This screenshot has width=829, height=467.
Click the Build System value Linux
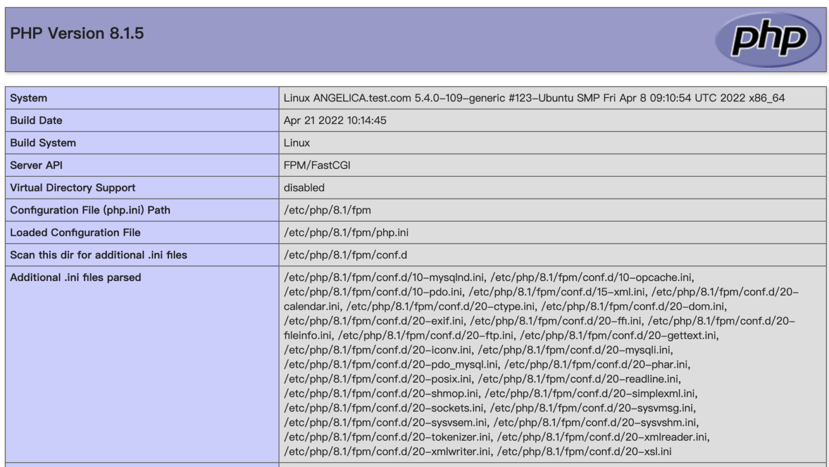click(297, 143)
